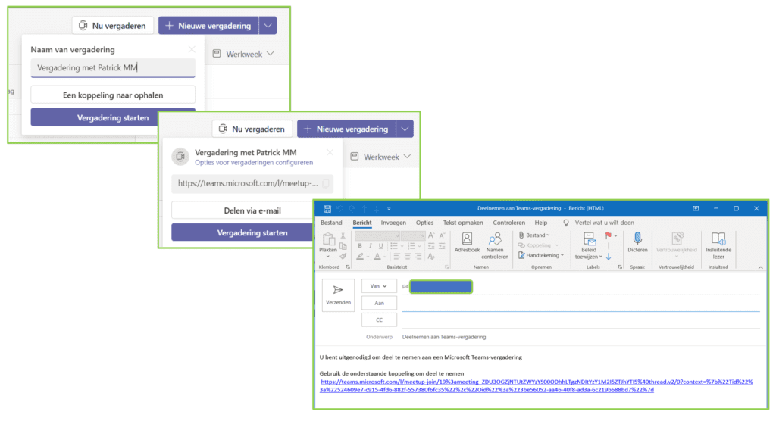776x421 pixels.
Task: Start Dicteren with the microphone icon
Action: 637,242
